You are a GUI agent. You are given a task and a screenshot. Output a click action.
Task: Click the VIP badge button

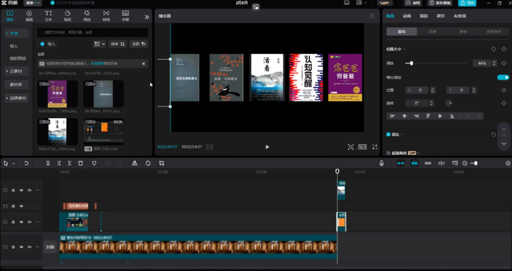385,3
